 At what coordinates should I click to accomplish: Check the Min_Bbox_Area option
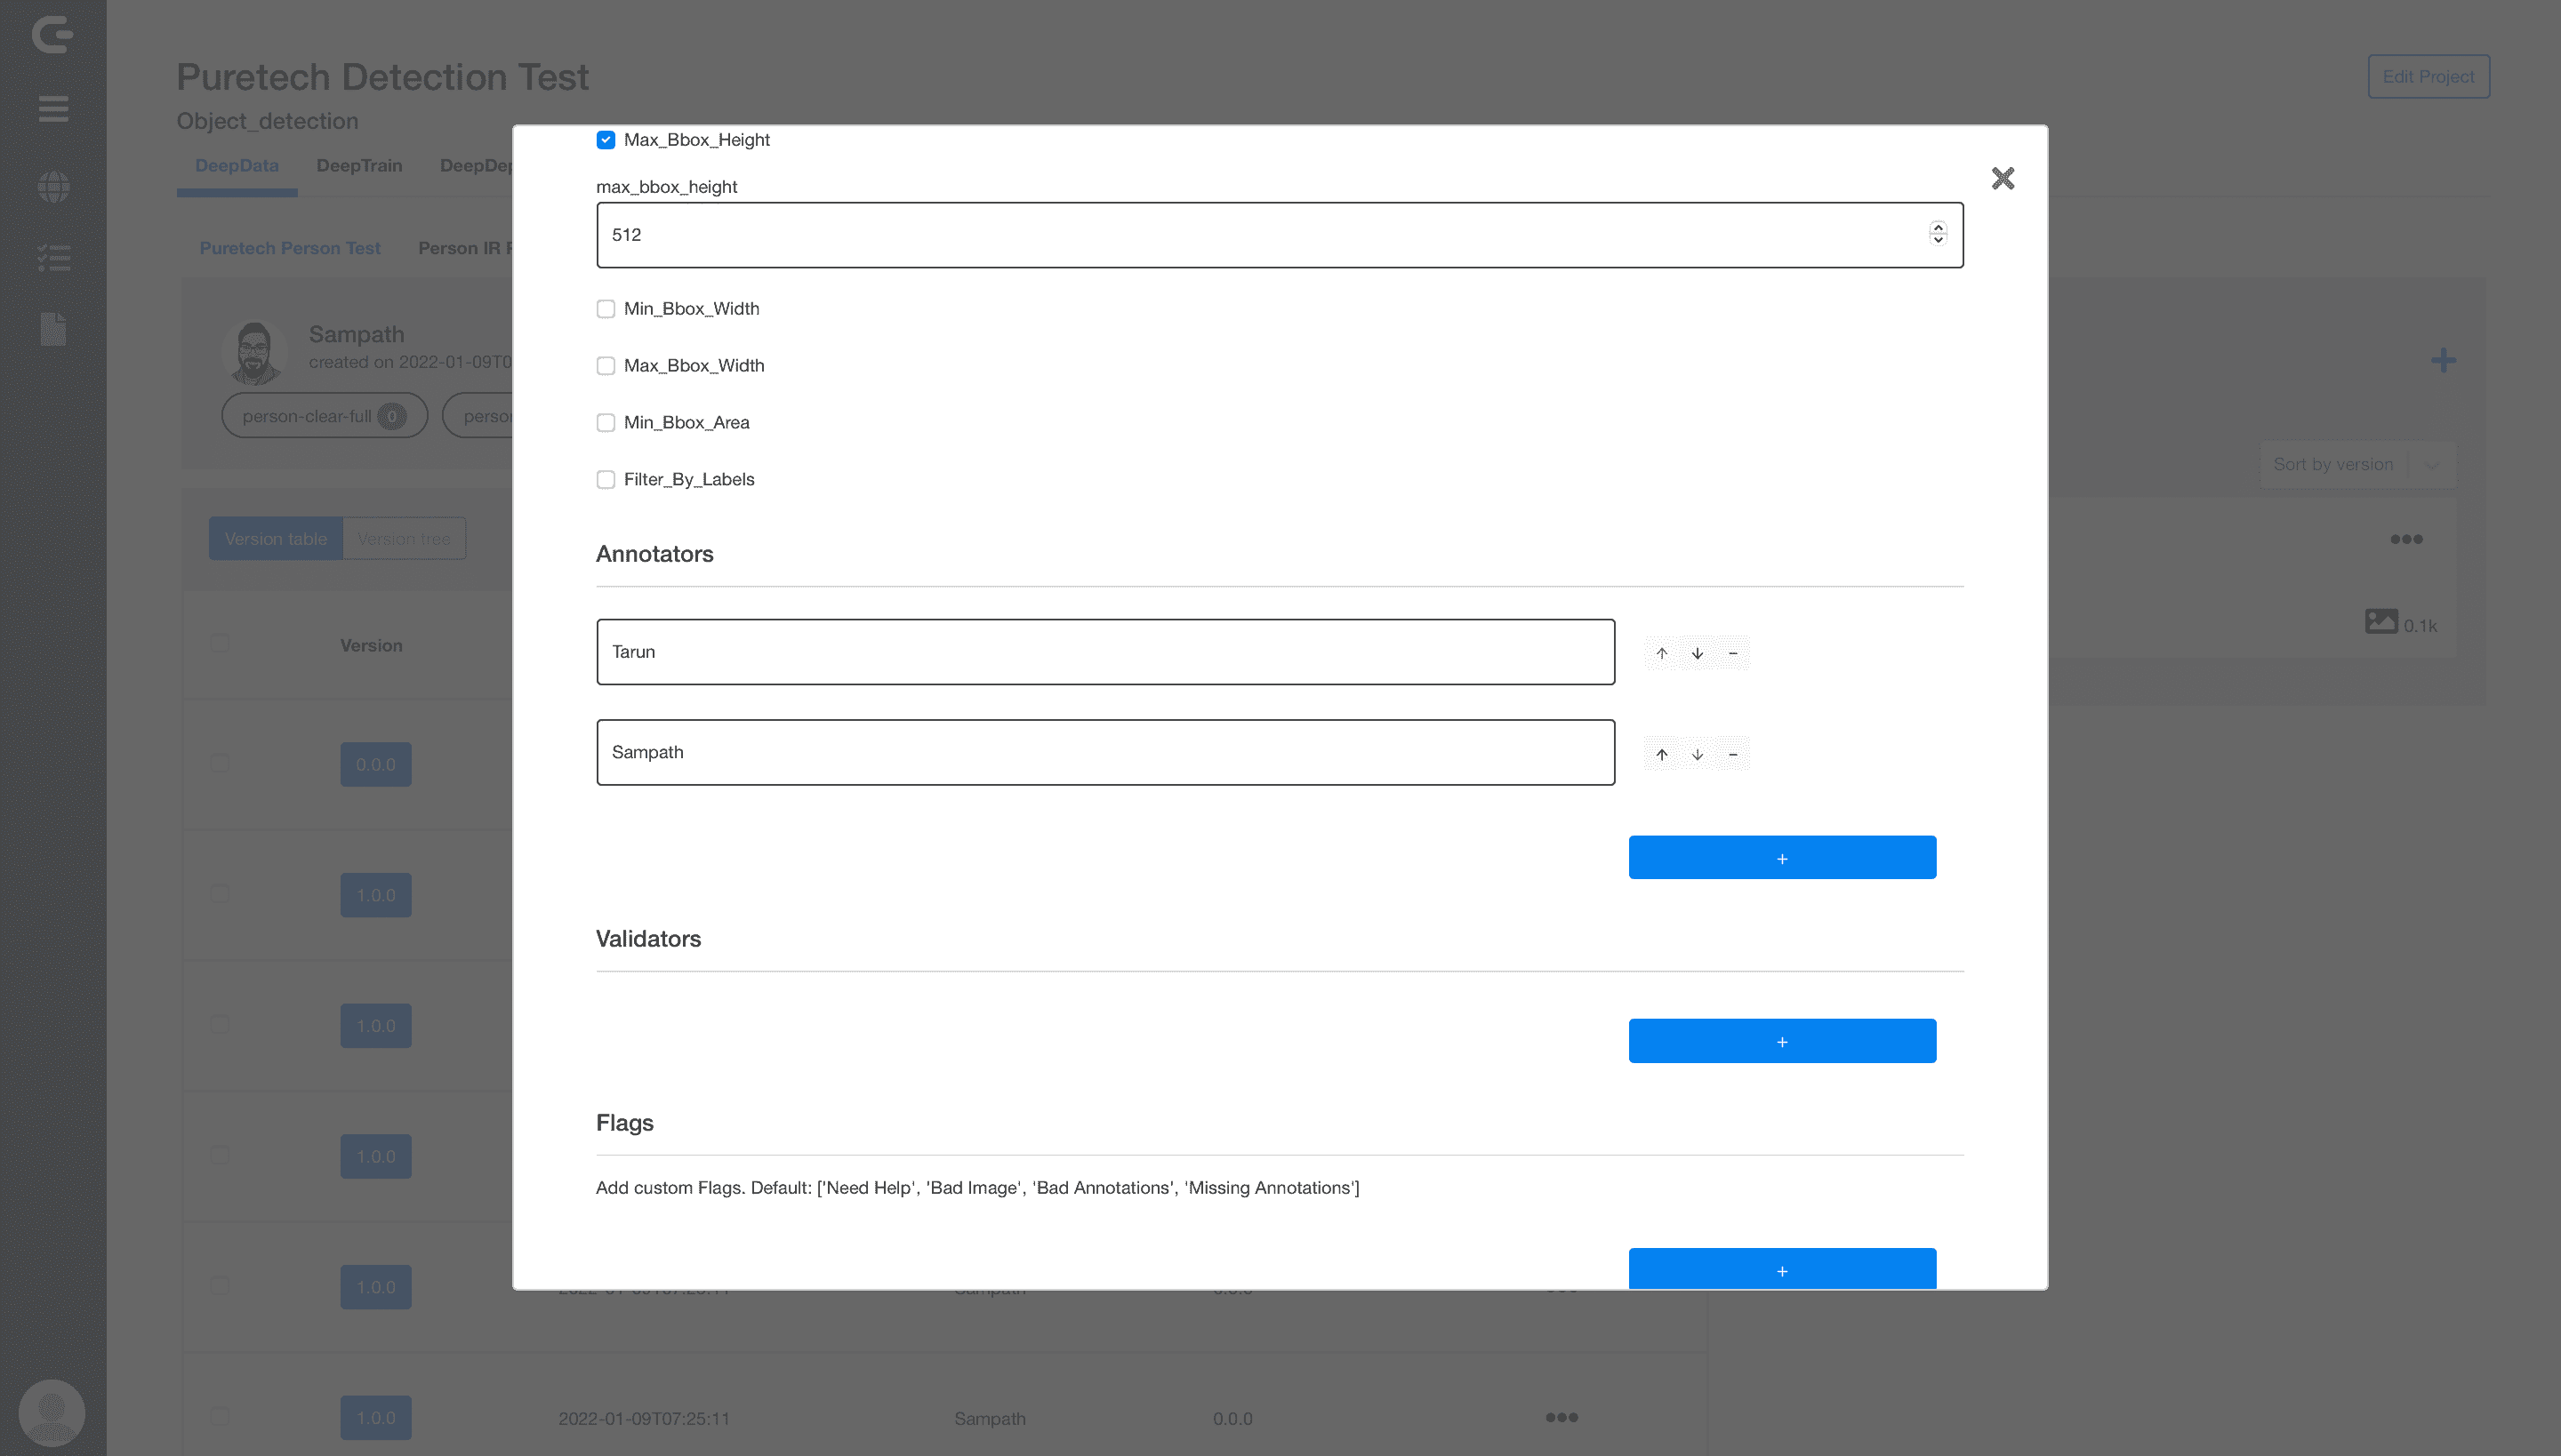pyautogui.click(x=606, y=423)
